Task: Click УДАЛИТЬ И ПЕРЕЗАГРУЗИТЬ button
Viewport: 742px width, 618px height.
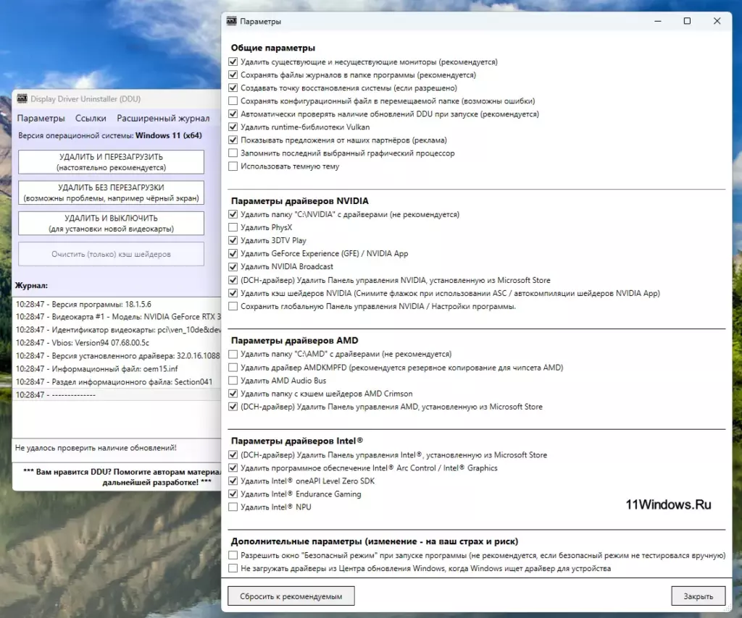Action: [111, 162]
